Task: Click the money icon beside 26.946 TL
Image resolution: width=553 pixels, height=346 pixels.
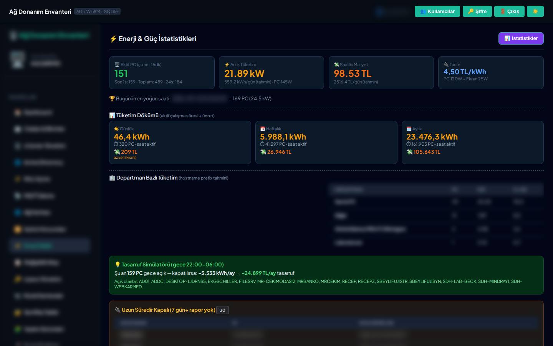Action: [x=263, y=152]
